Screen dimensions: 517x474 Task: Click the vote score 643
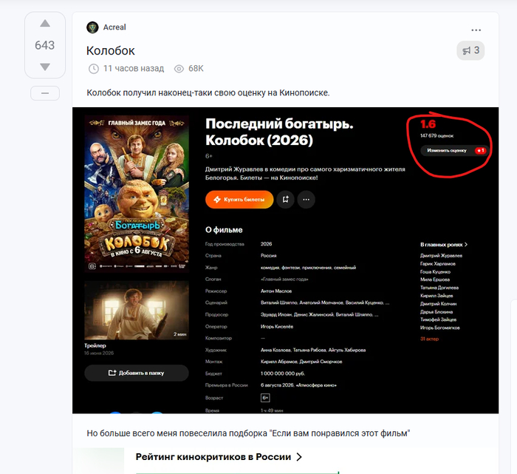45,45
